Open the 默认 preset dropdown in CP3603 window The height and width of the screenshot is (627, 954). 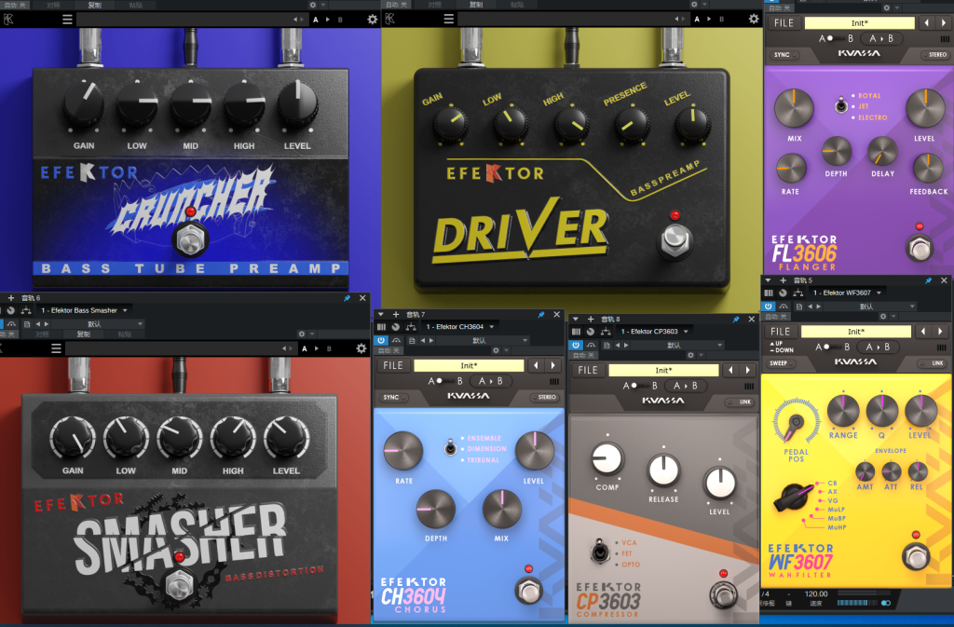pos(677,346)
